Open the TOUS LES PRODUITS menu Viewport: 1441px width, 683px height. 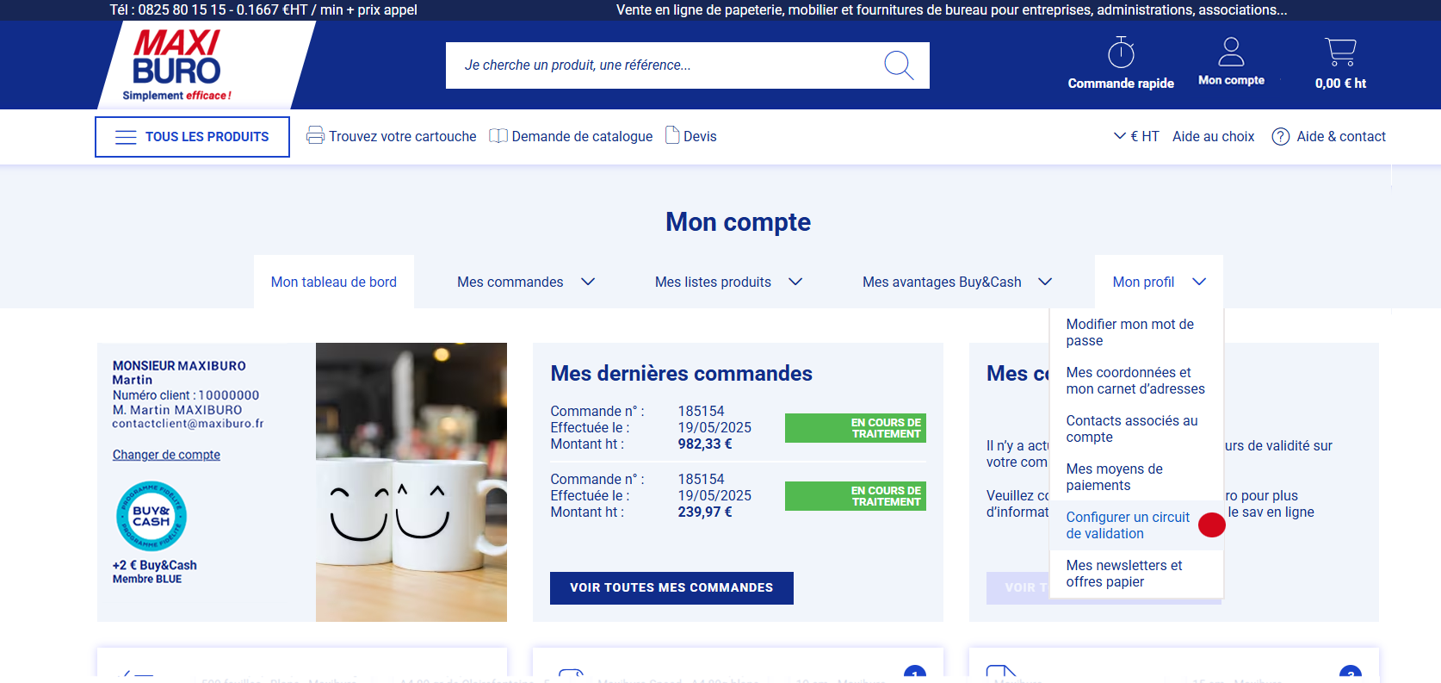pos(192,137)
